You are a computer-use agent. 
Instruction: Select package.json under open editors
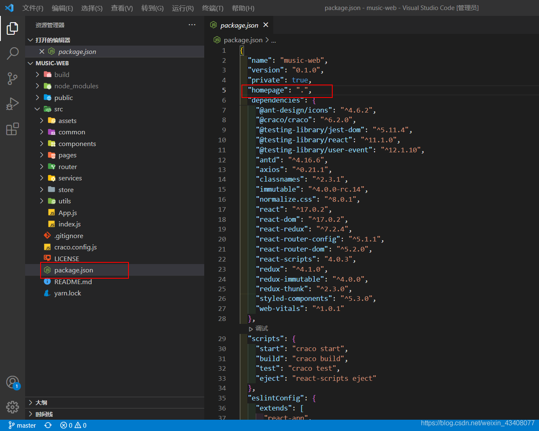coord(115,51)
